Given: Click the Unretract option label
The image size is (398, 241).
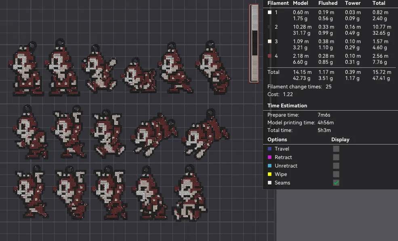Looking at the screenshot, I should pos(286,166).
